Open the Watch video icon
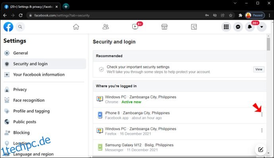Image resolution: width=274 pixels, height=158 pixels. [x=135, y=27]
